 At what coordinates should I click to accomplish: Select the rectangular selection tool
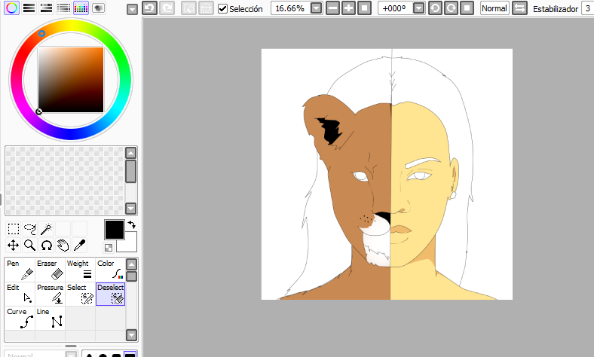pos(14,229)
